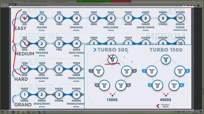
Task: Click the TURBO 500 heading
Action: point(113,50)
